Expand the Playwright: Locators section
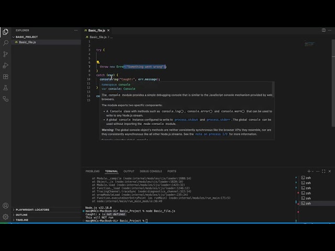This screenshot has height=251, width=335. point(32,210)
